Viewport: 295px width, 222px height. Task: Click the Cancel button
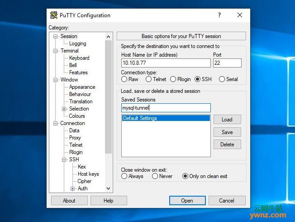pos(227,201)
